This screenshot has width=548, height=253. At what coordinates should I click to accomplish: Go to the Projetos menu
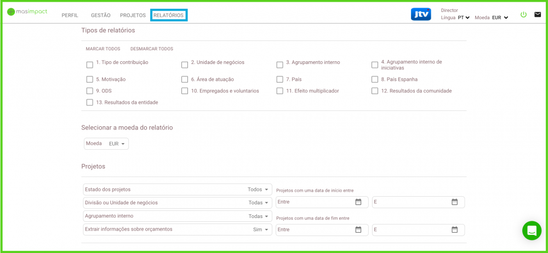(x=133, y=15)
